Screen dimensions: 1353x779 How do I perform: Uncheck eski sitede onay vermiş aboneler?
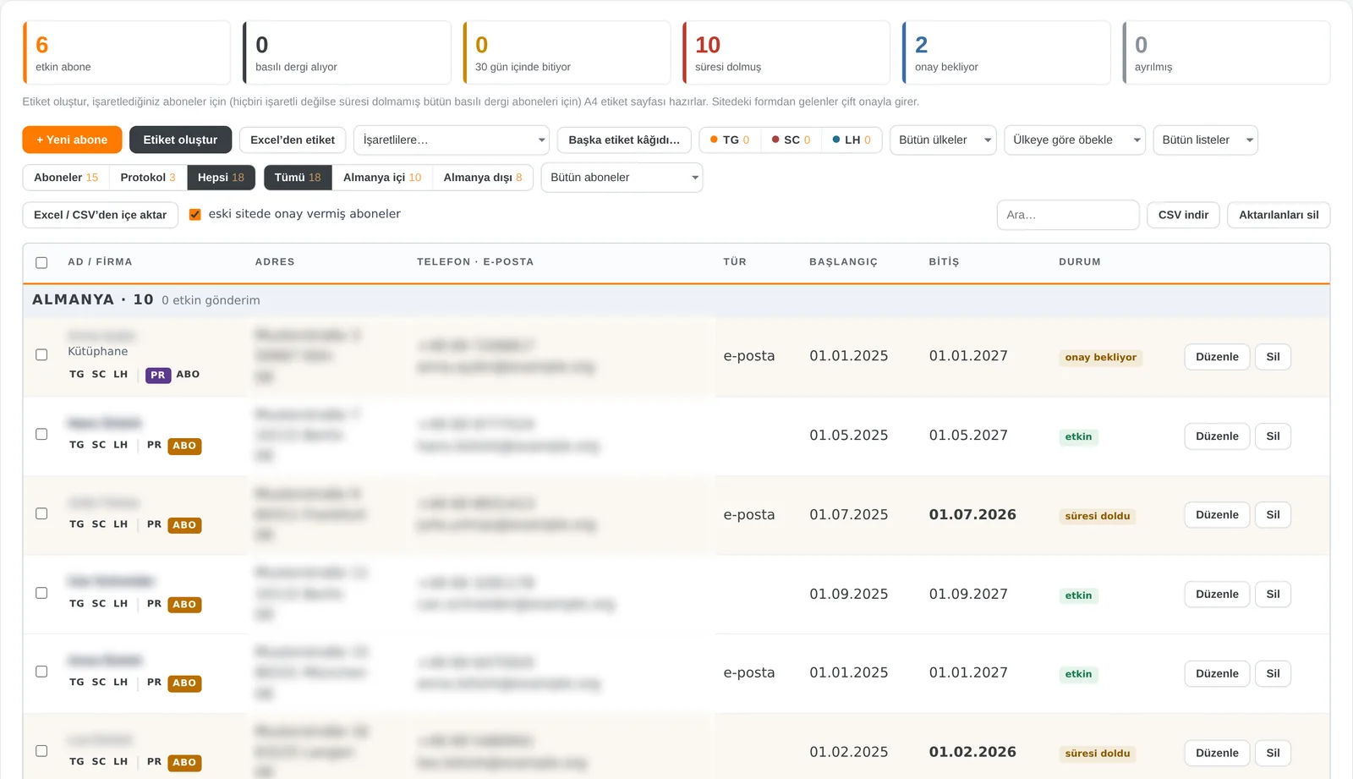click(x=195, y=215)
